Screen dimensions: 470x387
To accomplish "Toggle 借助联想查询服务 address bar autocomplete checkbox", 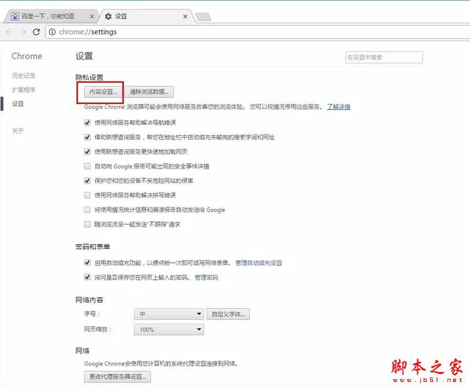I will click(x=87, y=137).
